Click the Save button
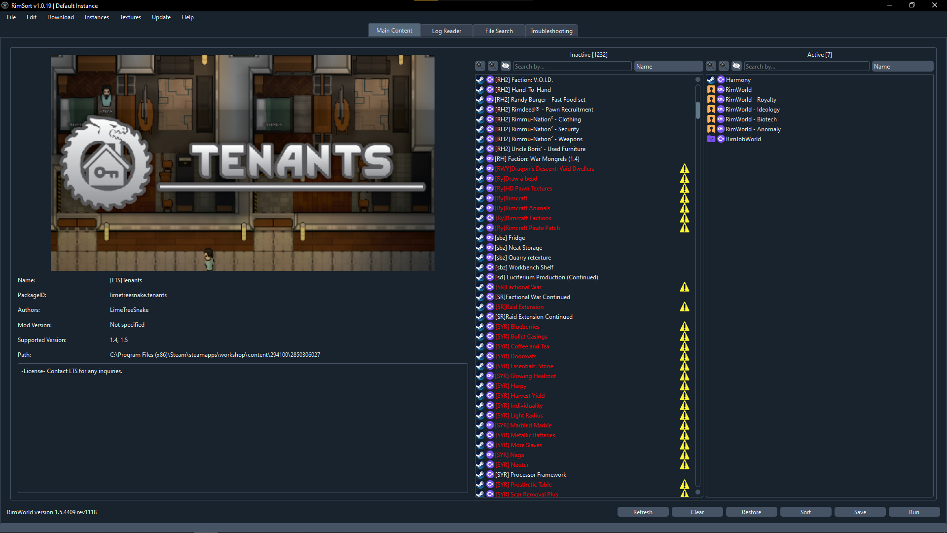Screen dimensions: 947x533 pos(860,512)
